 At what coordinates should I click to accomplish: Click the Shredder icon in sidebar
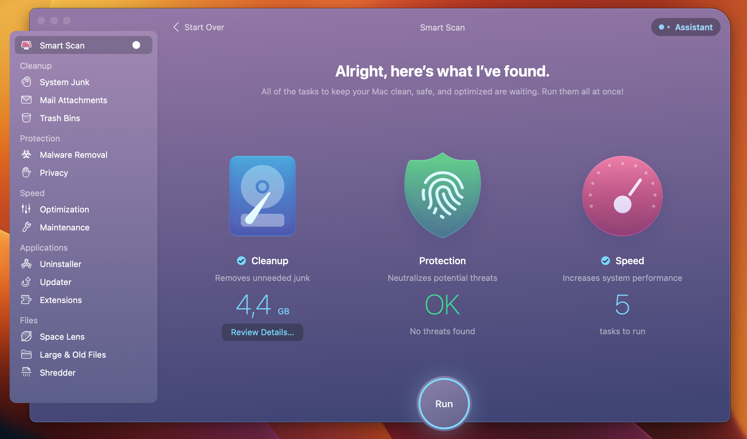pos(26,372)
